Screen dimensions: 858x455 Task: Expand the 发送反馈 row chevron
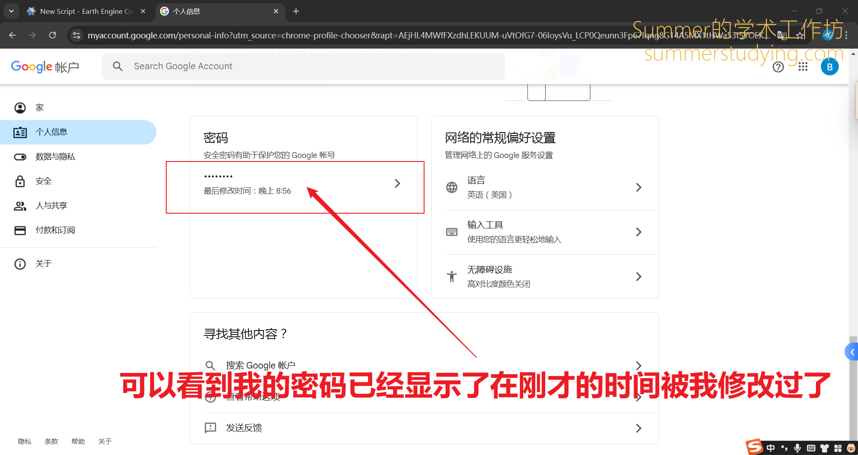coord(639,428)
